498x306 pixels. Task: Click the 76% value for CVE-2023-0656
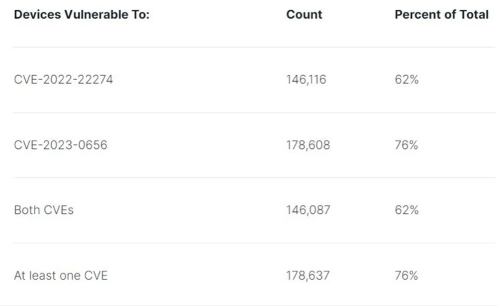(x=406, y=145)
